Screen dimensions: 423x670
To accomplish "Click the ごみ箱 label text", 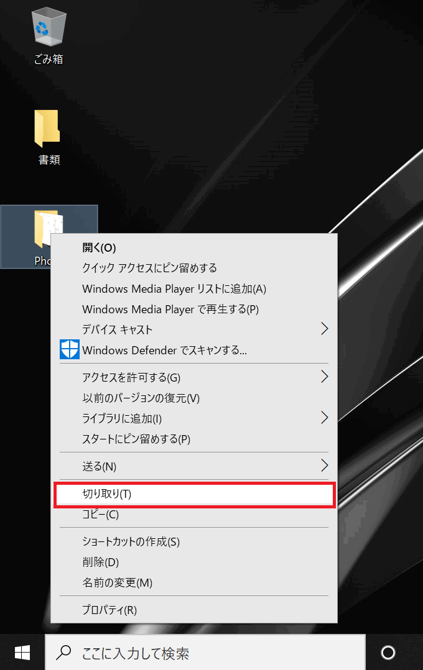I will [x=49, y=59].
